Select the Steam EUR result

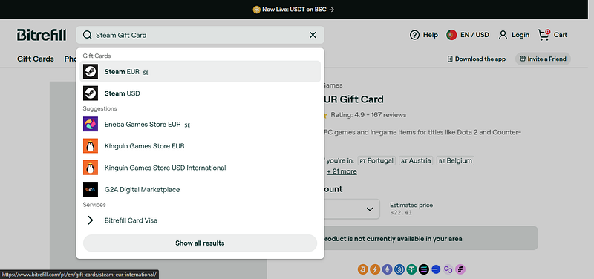point(200,71)
